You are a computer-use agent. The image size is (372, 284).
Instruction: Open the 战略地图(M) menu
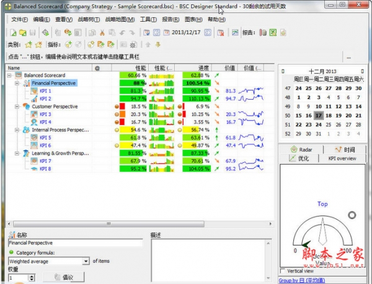tap(120, 19)
